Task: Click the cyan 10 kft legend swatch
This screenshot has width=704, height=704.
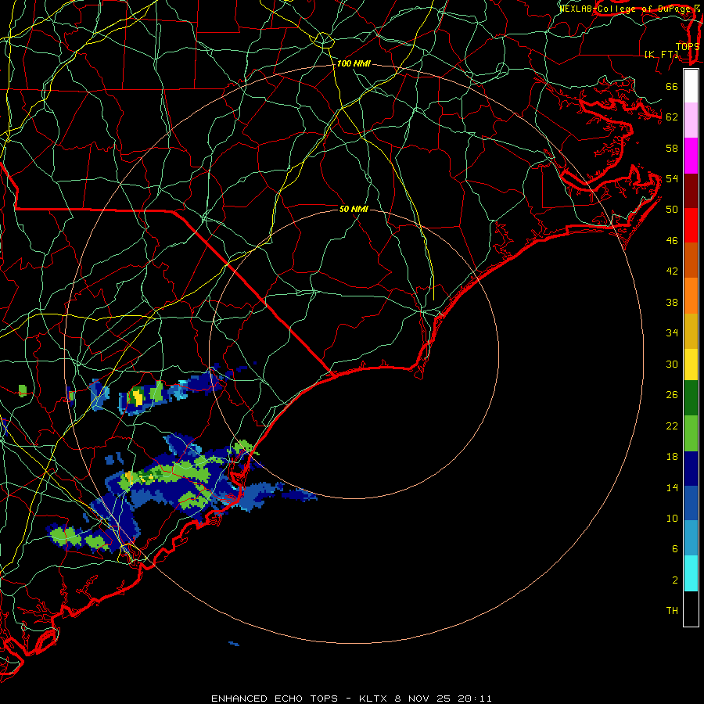Action: click(691, 573)
